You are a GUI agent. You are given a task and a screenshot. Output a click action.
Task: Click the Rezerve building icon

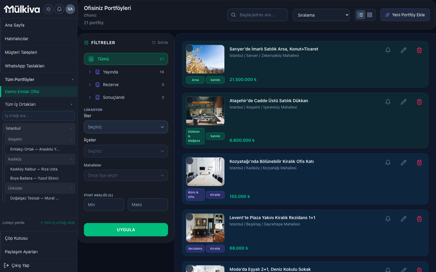click(x=97, y=85)
